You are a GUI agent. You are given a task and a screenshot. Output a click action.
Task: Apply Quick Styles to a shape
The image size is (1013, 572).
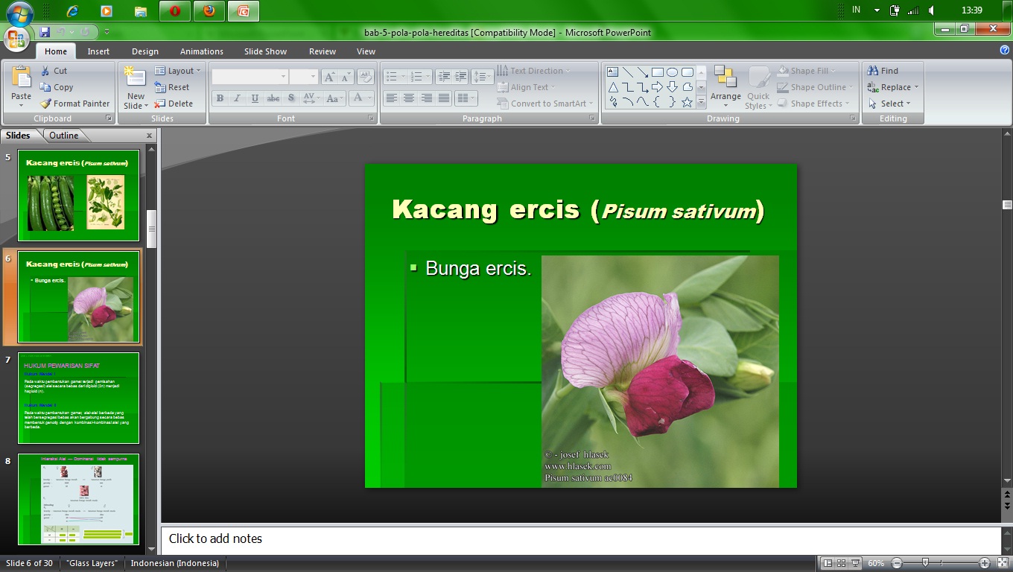[758, 86]
